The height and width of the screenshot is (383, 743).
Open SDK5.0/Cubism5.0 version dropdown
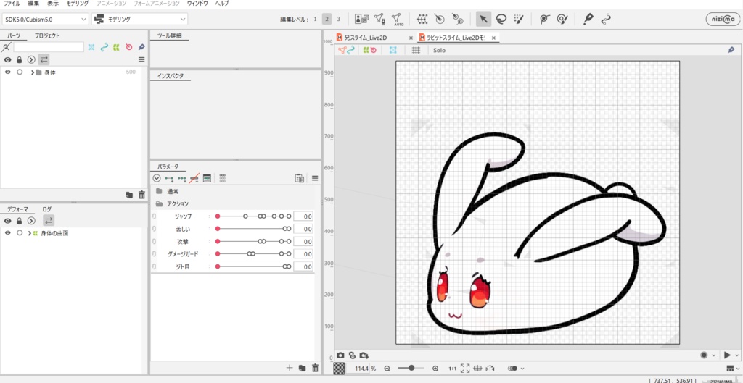click(45, 19)
